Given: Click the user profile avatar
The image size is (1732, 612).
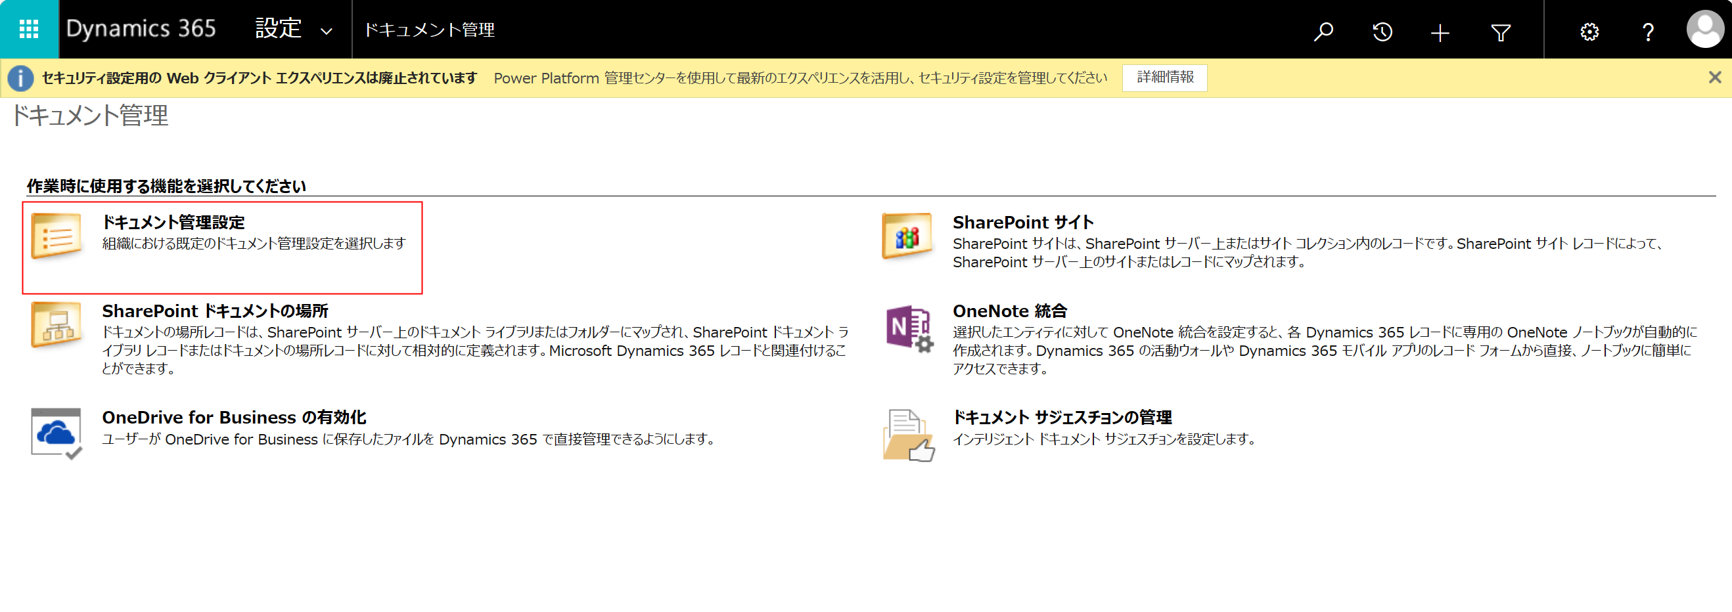Looking at the screenshot, I should point(1706,29).
